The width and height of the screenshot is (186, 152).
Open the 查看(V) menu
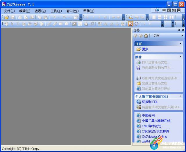pyautogui.click(x=40, y=11)
